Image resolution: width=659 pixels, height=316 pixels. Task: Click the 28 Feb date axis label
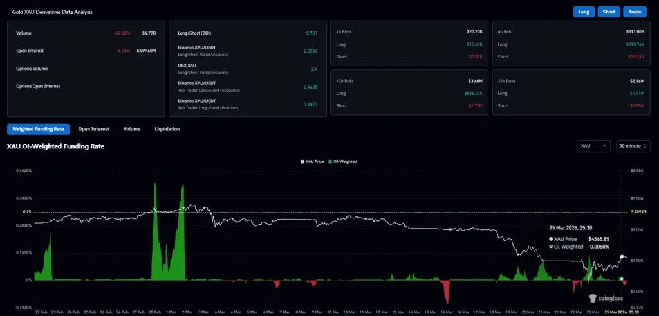coord(154,312)
